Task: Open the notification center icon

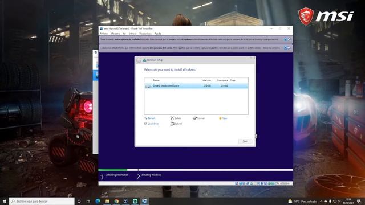Action: (359, 201)
